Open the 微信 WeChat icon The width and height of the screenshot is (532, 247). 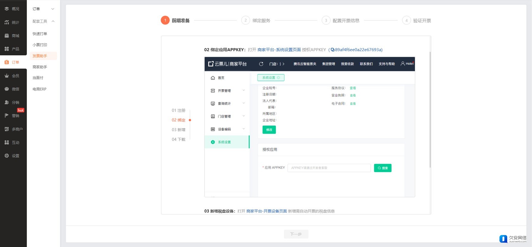coord(7,89)
